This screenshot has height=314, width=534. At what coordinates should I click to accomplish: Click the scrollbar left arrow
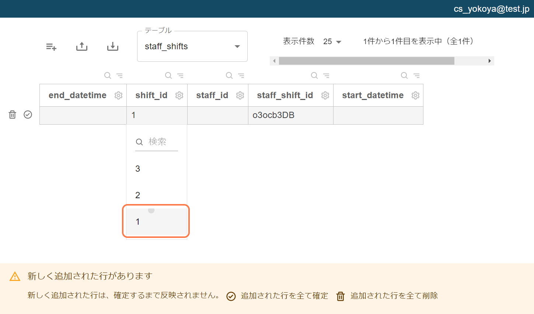coord(274,61)
